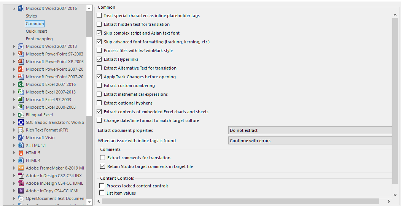Check Extract mathematical expressions

point(99,94)
